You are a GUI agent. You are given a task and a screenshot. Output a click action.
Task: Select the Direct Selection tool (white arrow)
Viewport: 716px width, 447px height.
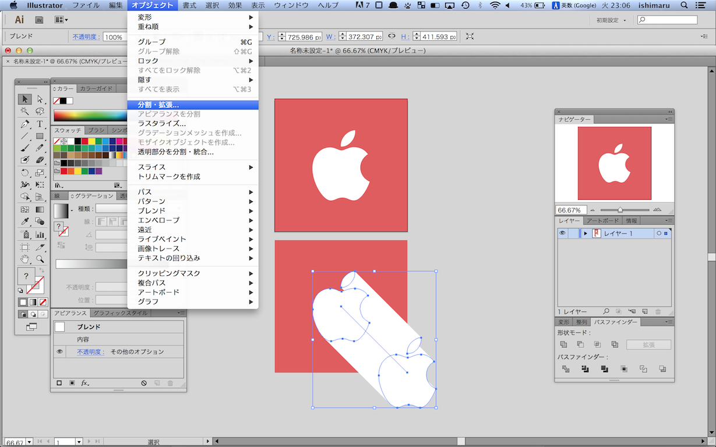point(40,99)
